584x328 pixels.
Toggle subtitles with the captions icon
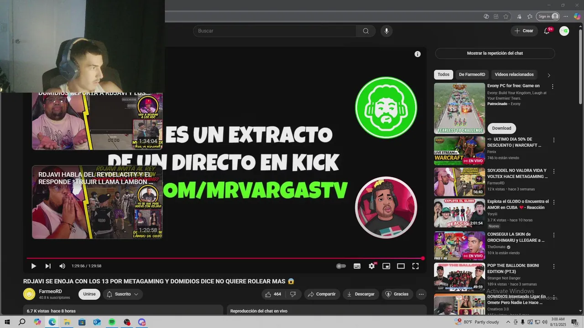[357, 266]
